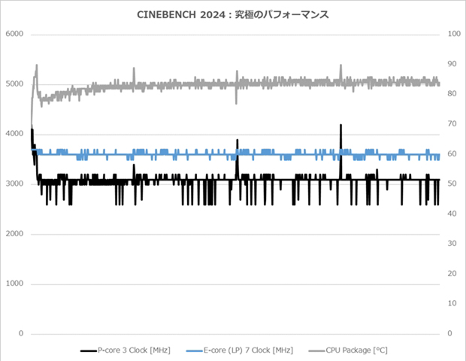Viewport: 466px width, 361px height.
Task: Click right axis label 50
Action: pyautogui.click(x=452, y=184)
